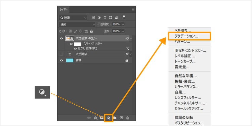
Task: Select the cyan 背景 layer thumbnail
Action: (70, 60)
